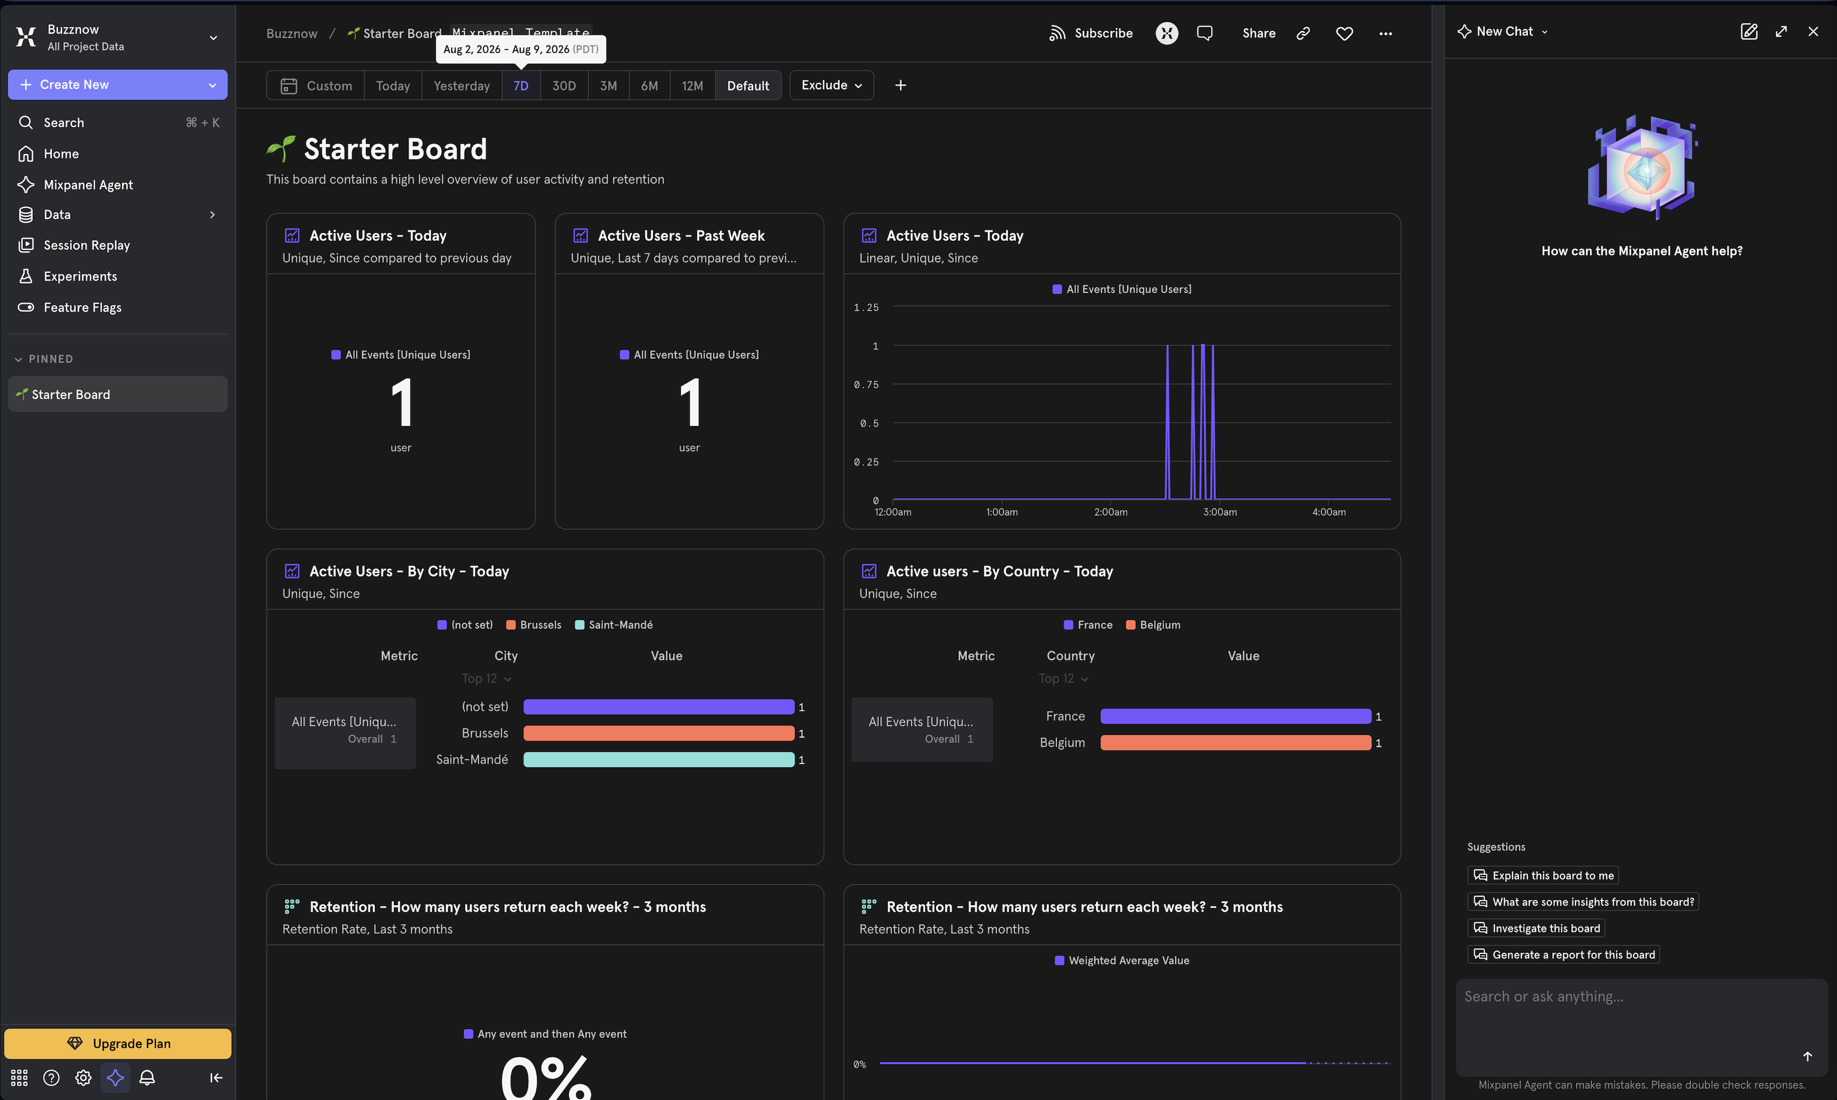Favorite the board with the heart icon
Screen dimensions: 1837x1100
pyautogui.click(x=1344, y=33)
